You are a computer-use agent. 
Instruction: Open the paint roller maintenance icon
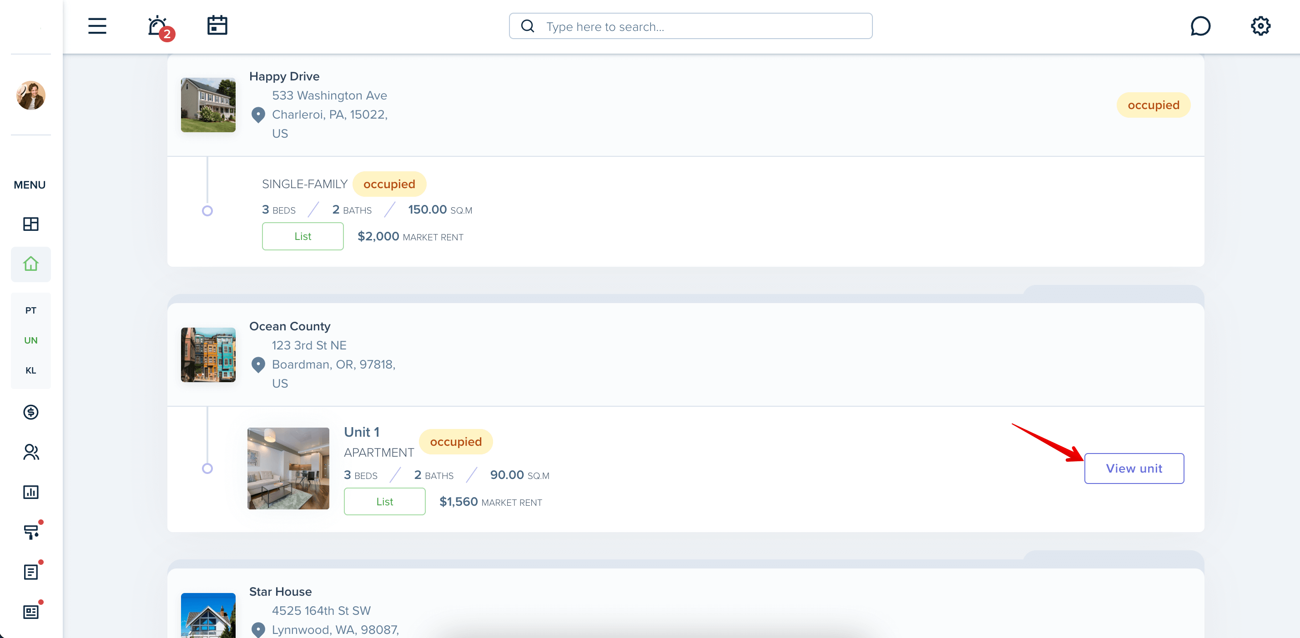click(x=32, y=531)
